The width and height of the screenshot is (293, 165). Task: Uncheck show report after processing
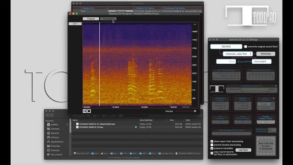212,141
